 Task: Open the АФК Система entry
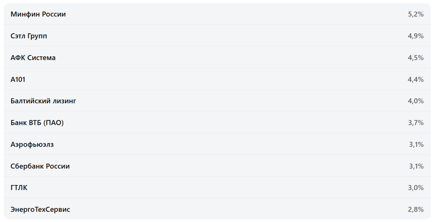[x=33, y=58]
